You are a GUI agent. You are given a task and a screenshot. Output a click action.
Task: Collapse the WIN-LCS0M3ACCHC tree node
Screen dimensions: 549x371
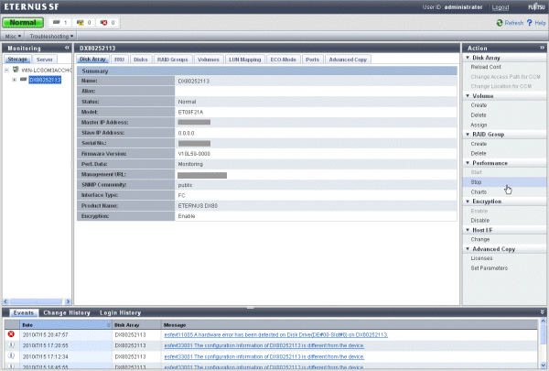6,70
